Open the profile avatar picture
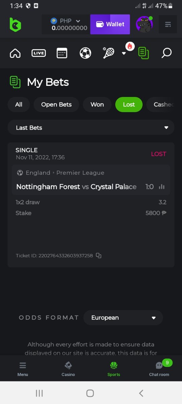Image resolution: width=182 pixels, height=404 pixels. click(x=144, y=25)
